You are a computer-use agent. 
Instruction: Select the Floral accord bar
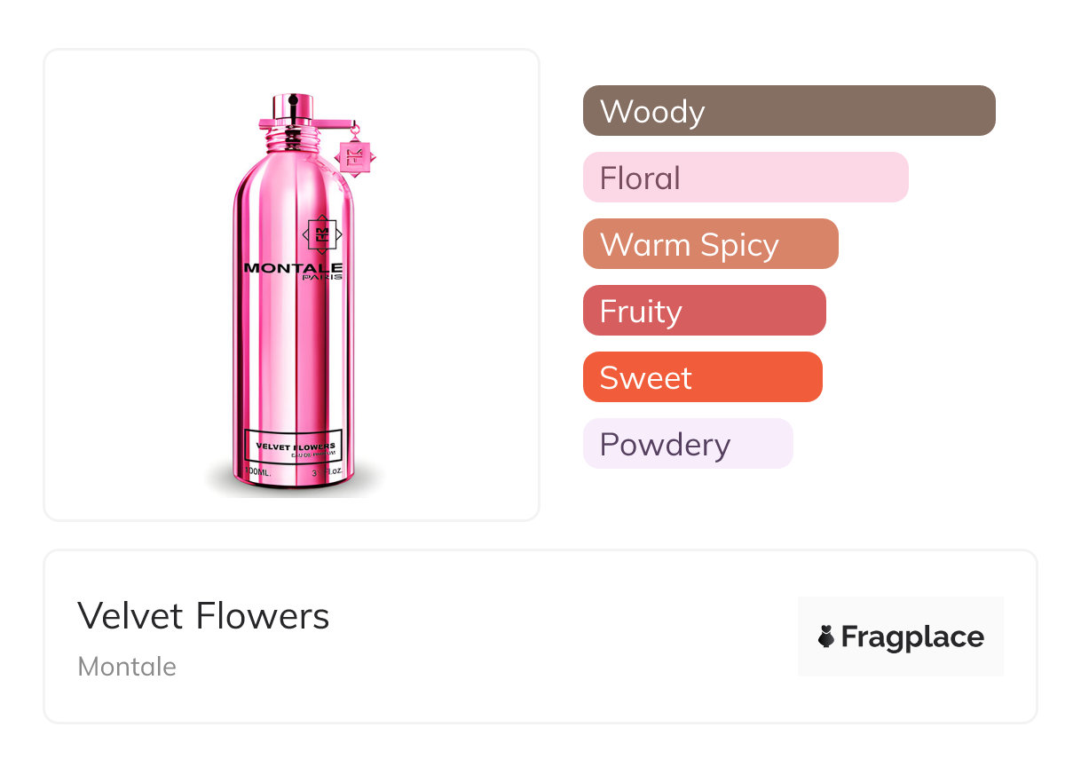click(x=745, y=178)
